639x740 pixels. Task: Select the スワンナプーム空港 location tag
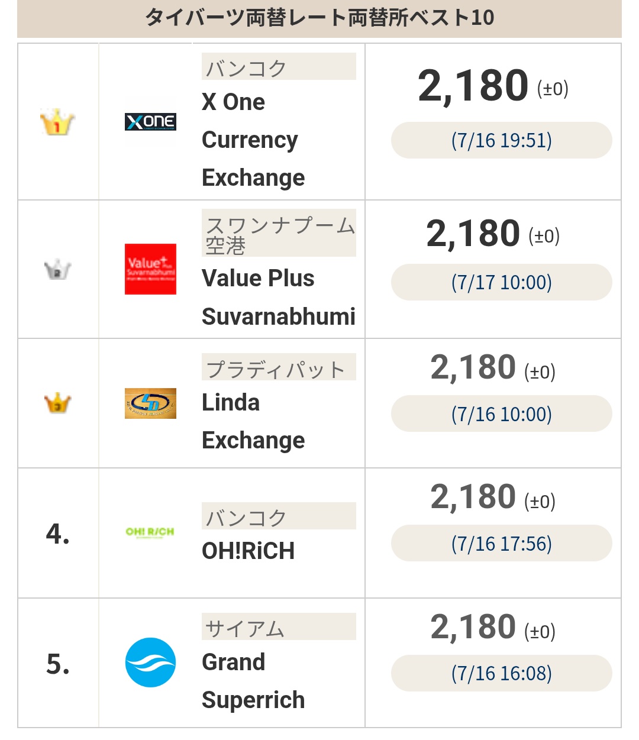pyautogui.click(x=279, y=233)
